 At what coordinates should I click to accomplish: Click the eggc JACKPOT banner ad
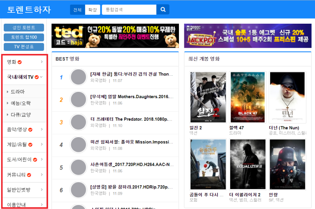pos(248,36)
